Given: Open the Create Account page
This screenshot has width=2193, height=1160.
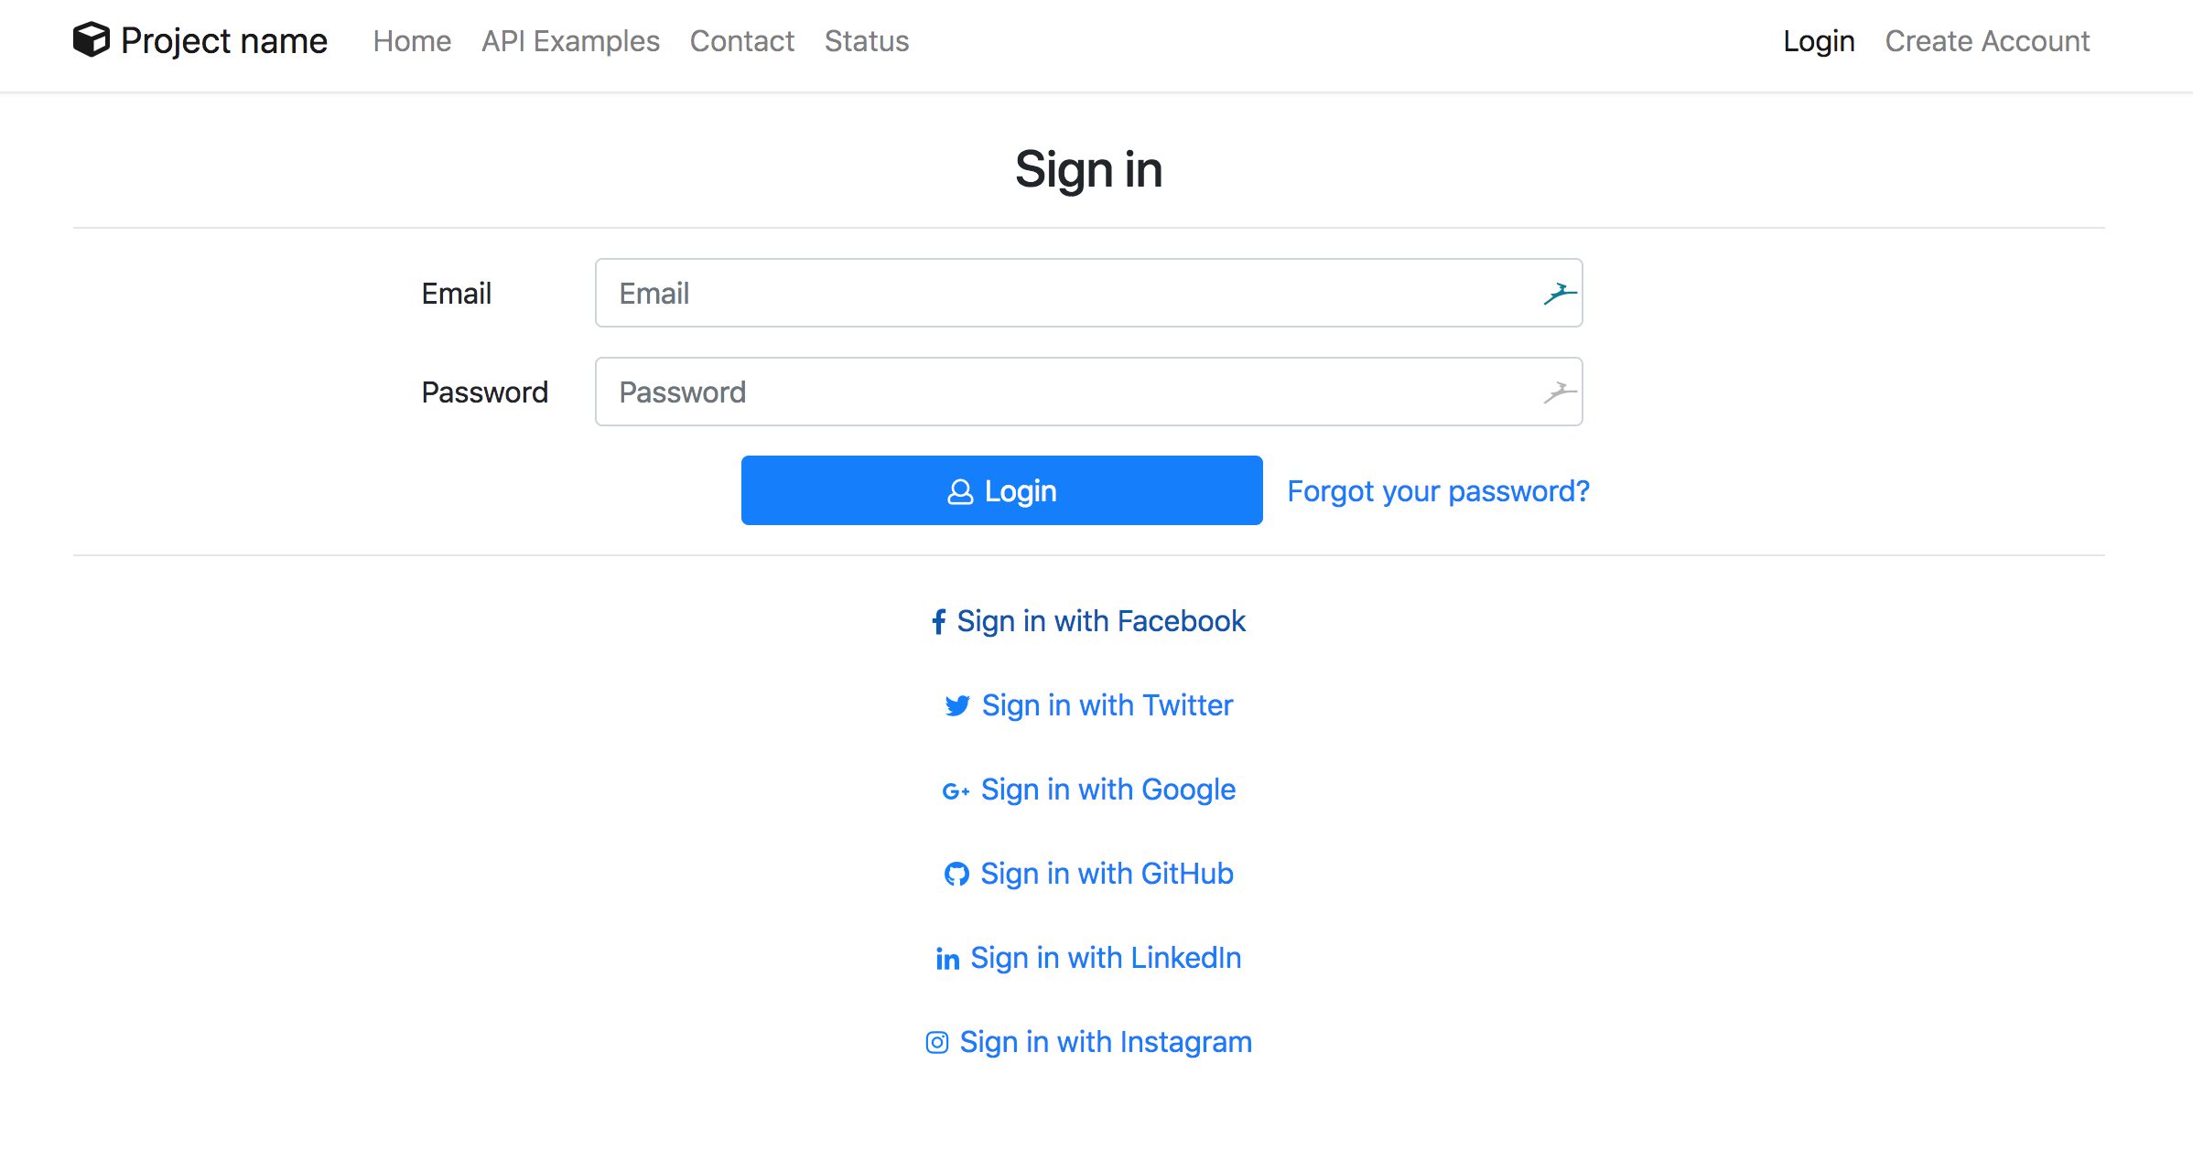Looking at the screenshot, I should (1987, 41).
